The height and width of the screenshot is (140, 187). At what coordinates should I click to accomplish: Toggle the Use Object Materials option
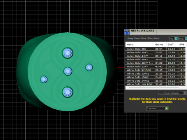point(172,93)
